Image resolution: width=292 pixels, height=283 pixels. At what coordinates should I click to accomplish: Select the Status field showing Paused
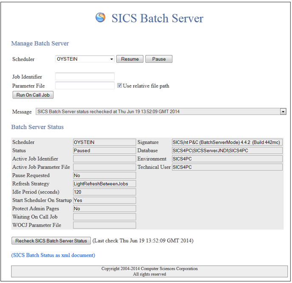(x=104, y=151)
